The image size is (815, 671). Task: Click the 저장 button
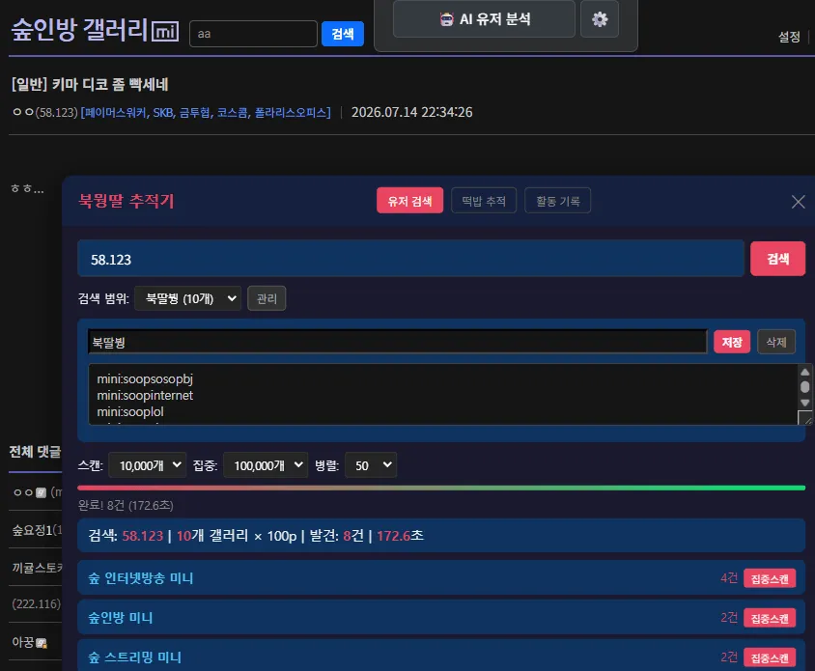732,342
